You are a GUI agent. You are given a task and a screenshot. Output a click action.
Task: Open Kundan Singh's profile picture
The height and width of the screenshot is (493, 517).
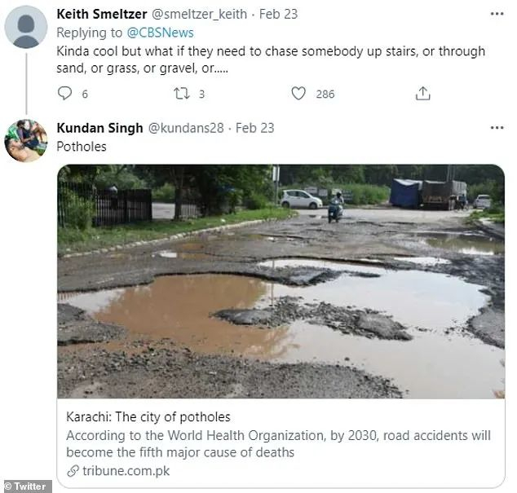click(25, 140)
